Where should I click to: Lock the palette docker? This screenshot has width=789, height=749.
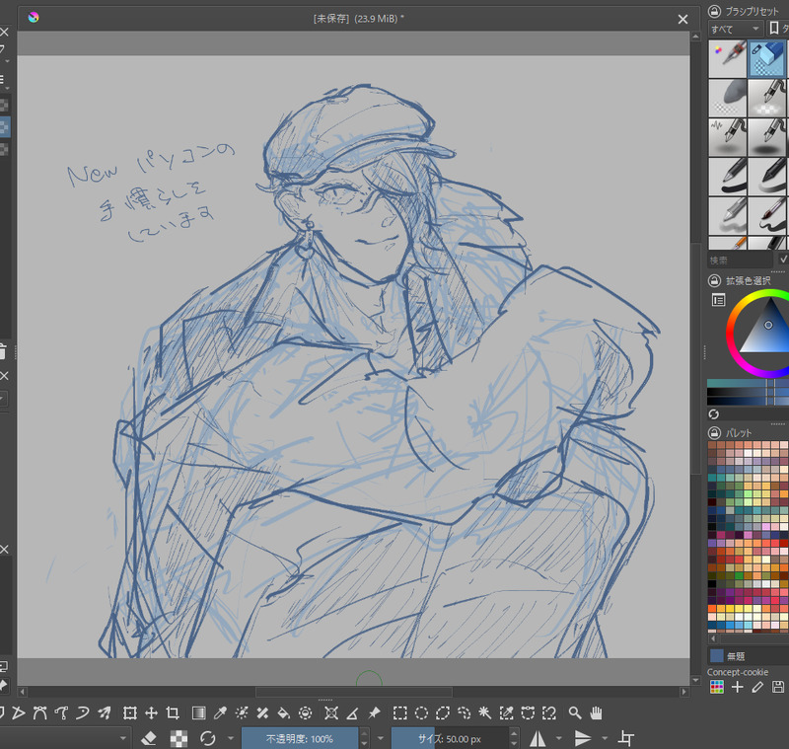[x=714, y=432]
